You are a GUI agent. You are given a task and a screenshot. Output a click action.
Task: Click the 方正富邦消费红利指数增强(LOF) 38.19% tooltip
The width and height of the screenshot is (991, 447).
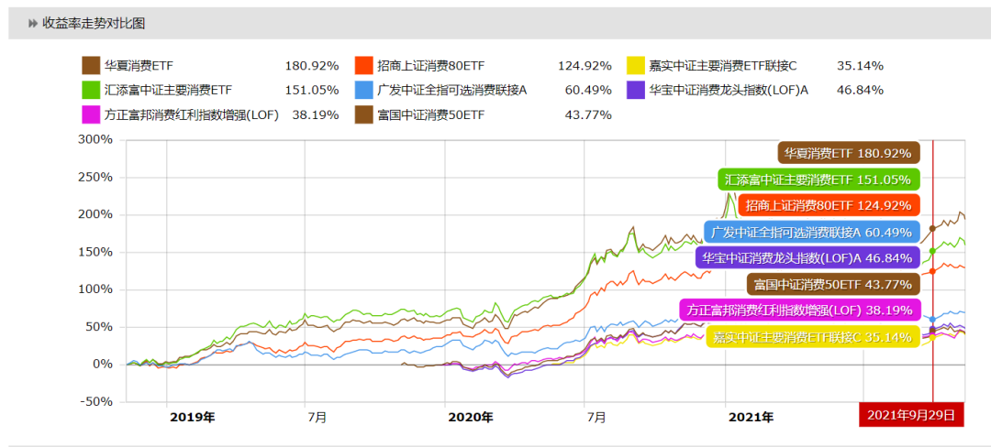click(799, 310)
